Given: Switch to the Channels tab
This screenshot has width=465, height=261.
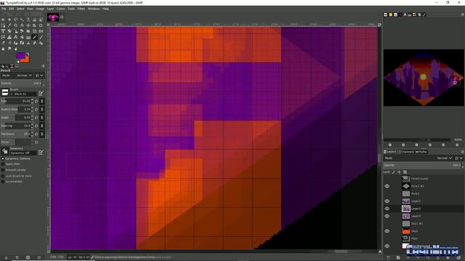Looking at the screenshot, I should [408, 152].
